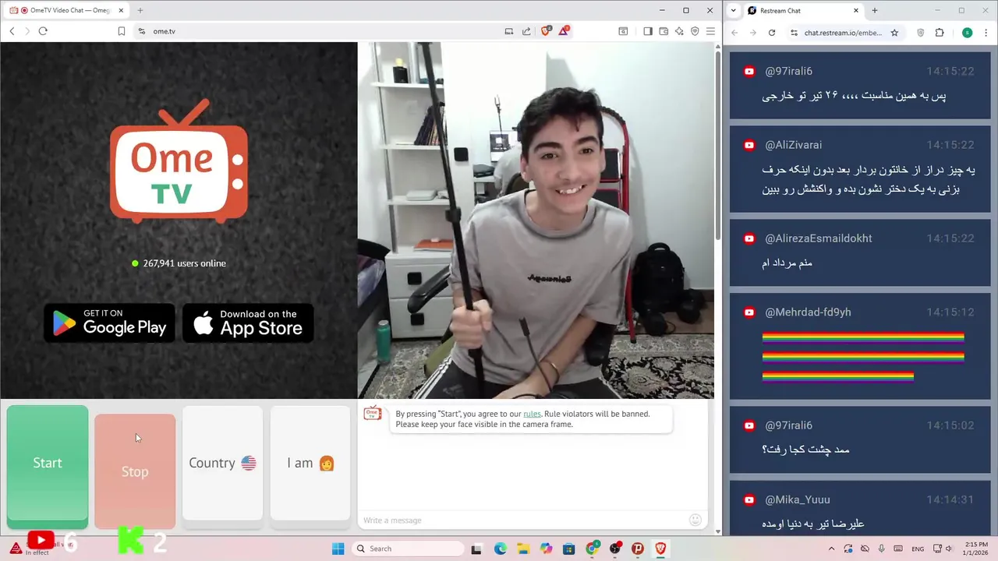The width and height of the screenshot is (998, 561).
Task: Open the Country selector with US flag
Action: coord(222,463)
